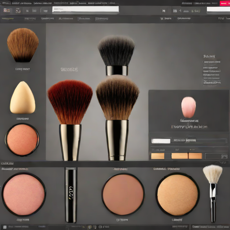This screenshot has width=230, height=230.
Task: Pick the last orange swatch beside dark box
Action: point(195,156)
